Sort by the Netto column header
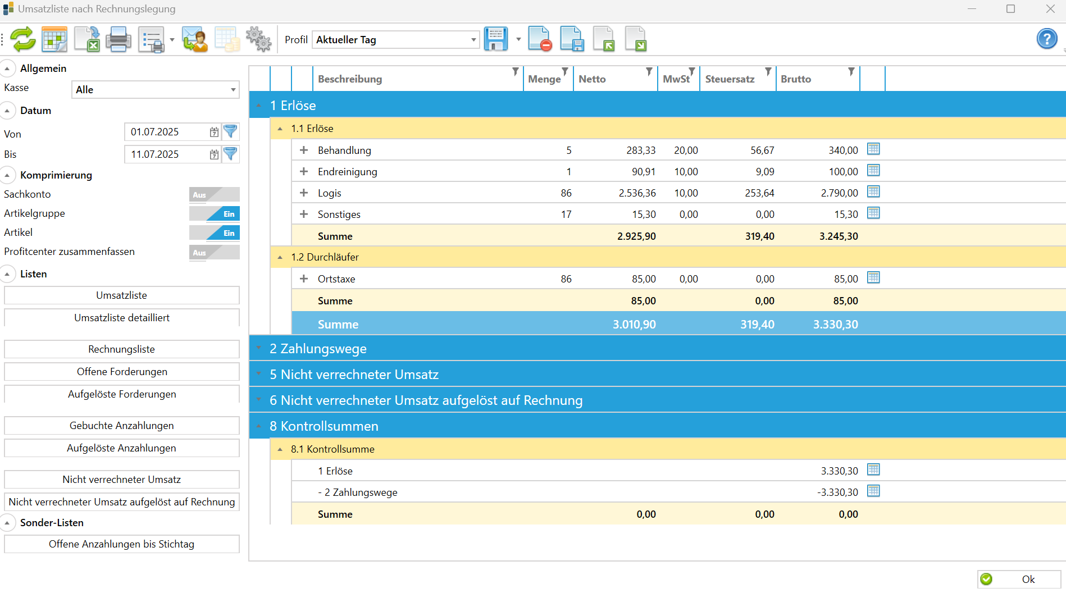The width and height of the screenshot is (1066, 593). 592,79
